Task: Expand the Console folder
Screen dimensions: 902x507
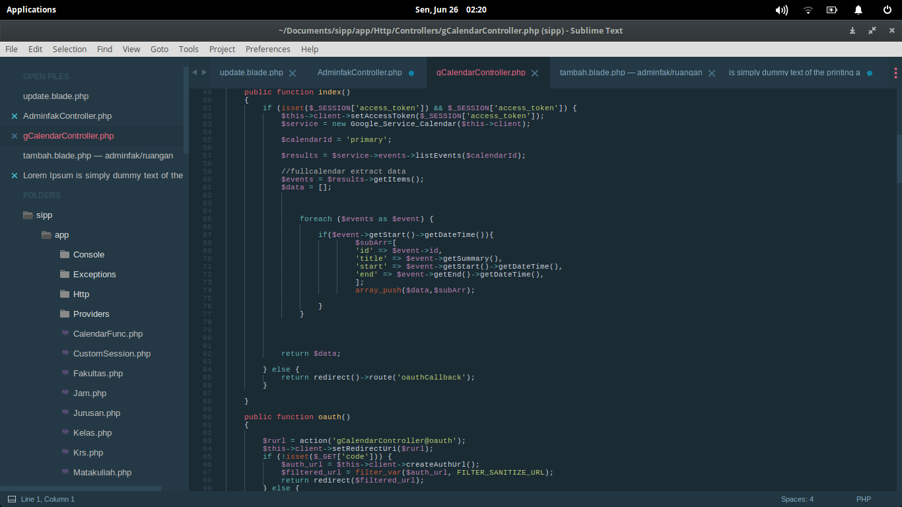Action: click(65, 255)
